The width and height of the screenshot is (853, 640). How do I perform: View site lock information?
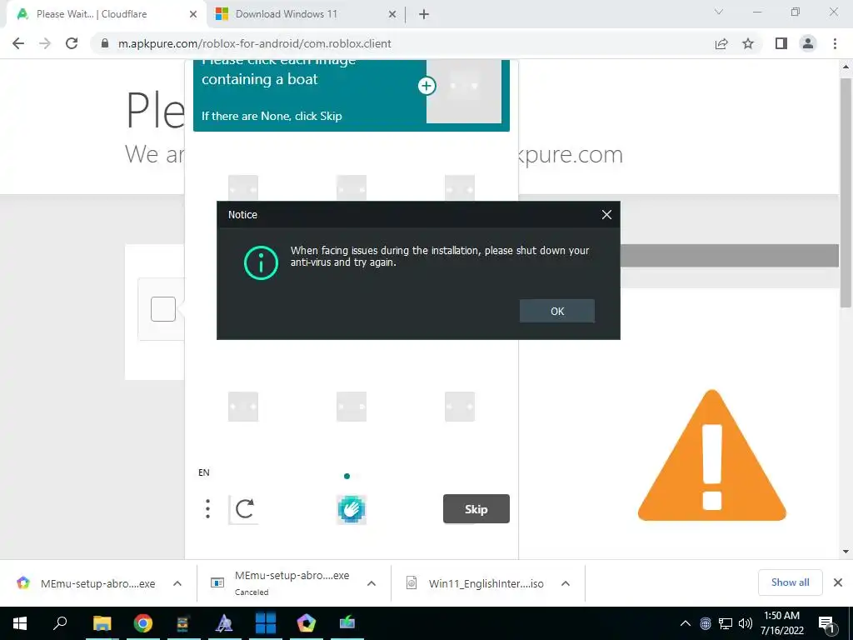pyautogui.click(x=105, y=43)
